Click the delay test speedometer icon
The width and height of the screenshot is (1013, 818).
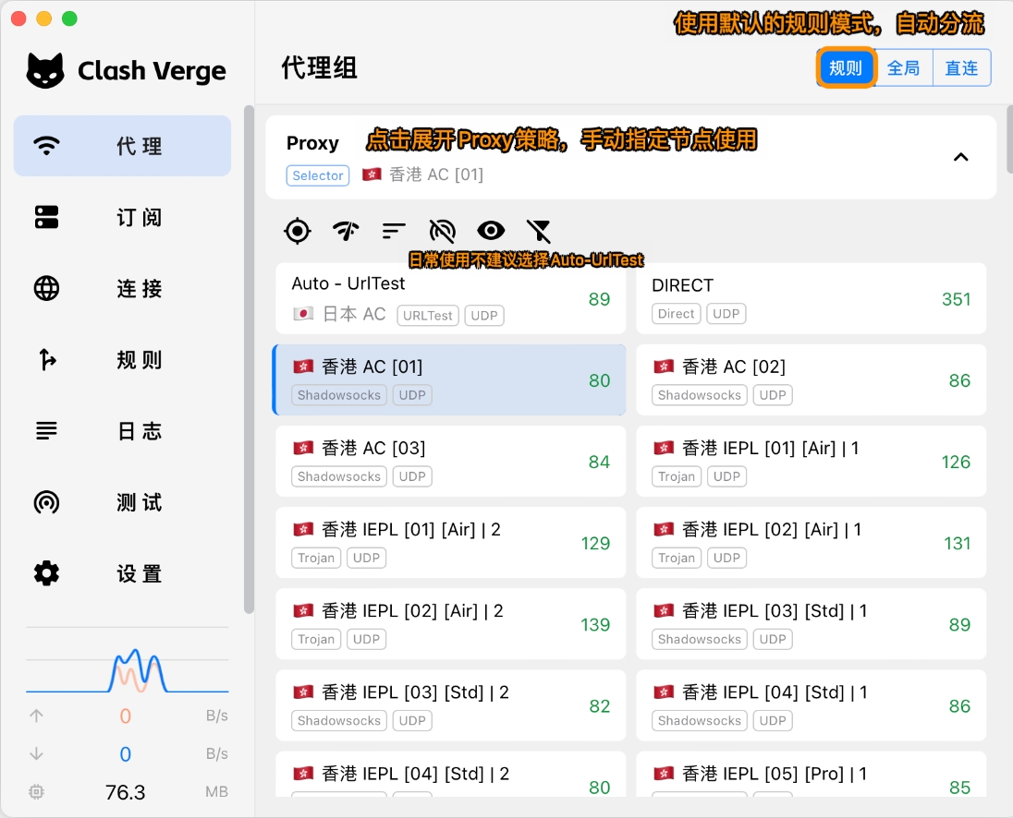click(x=346, y=231)
